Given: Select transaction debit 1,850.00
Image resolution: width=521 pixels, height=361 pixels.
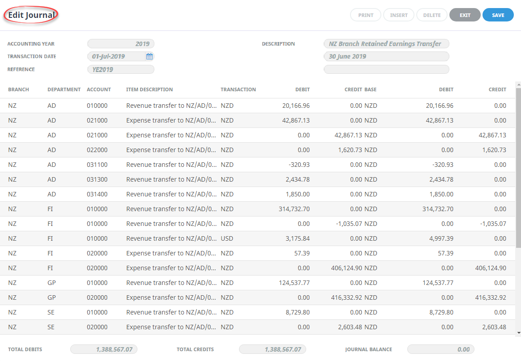Looking at the screenshot, I should tap(298, 194).
